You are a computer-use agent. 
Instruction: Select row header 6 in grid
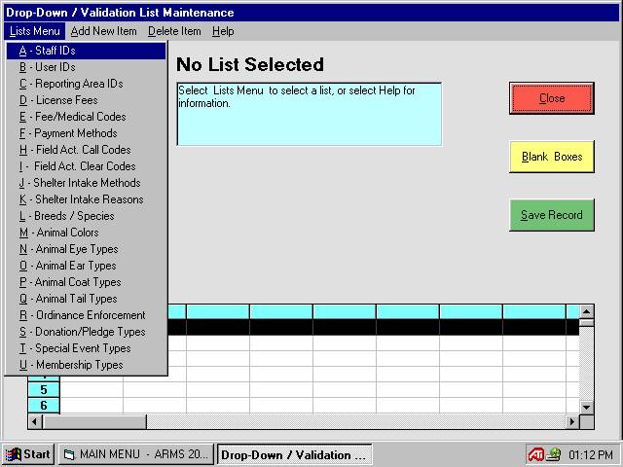44,406
